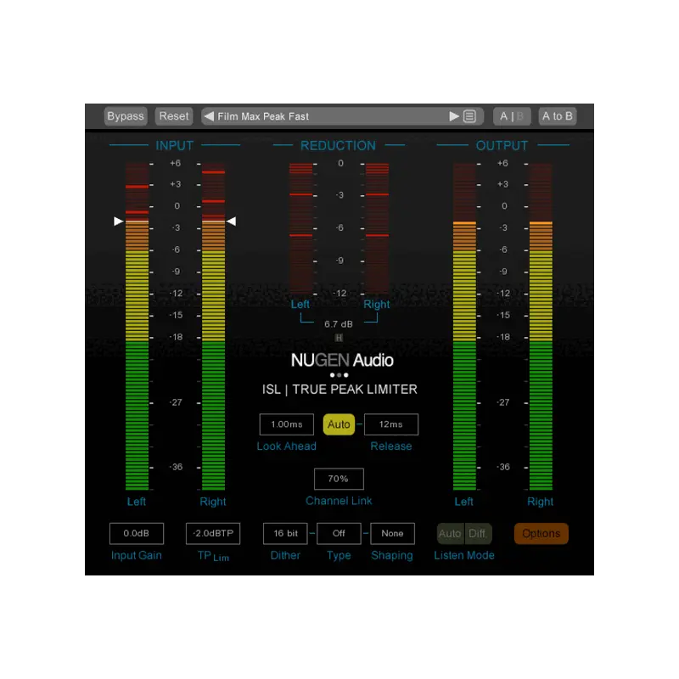Image resolution: width=679 pixels, height=679 pixels.
Task: Click the Output Right level meter
Action: tap(541, 327)
